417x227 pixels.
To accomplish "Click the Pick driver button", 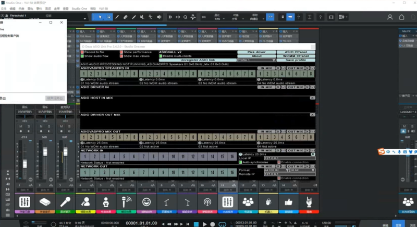I will point(256,52).
